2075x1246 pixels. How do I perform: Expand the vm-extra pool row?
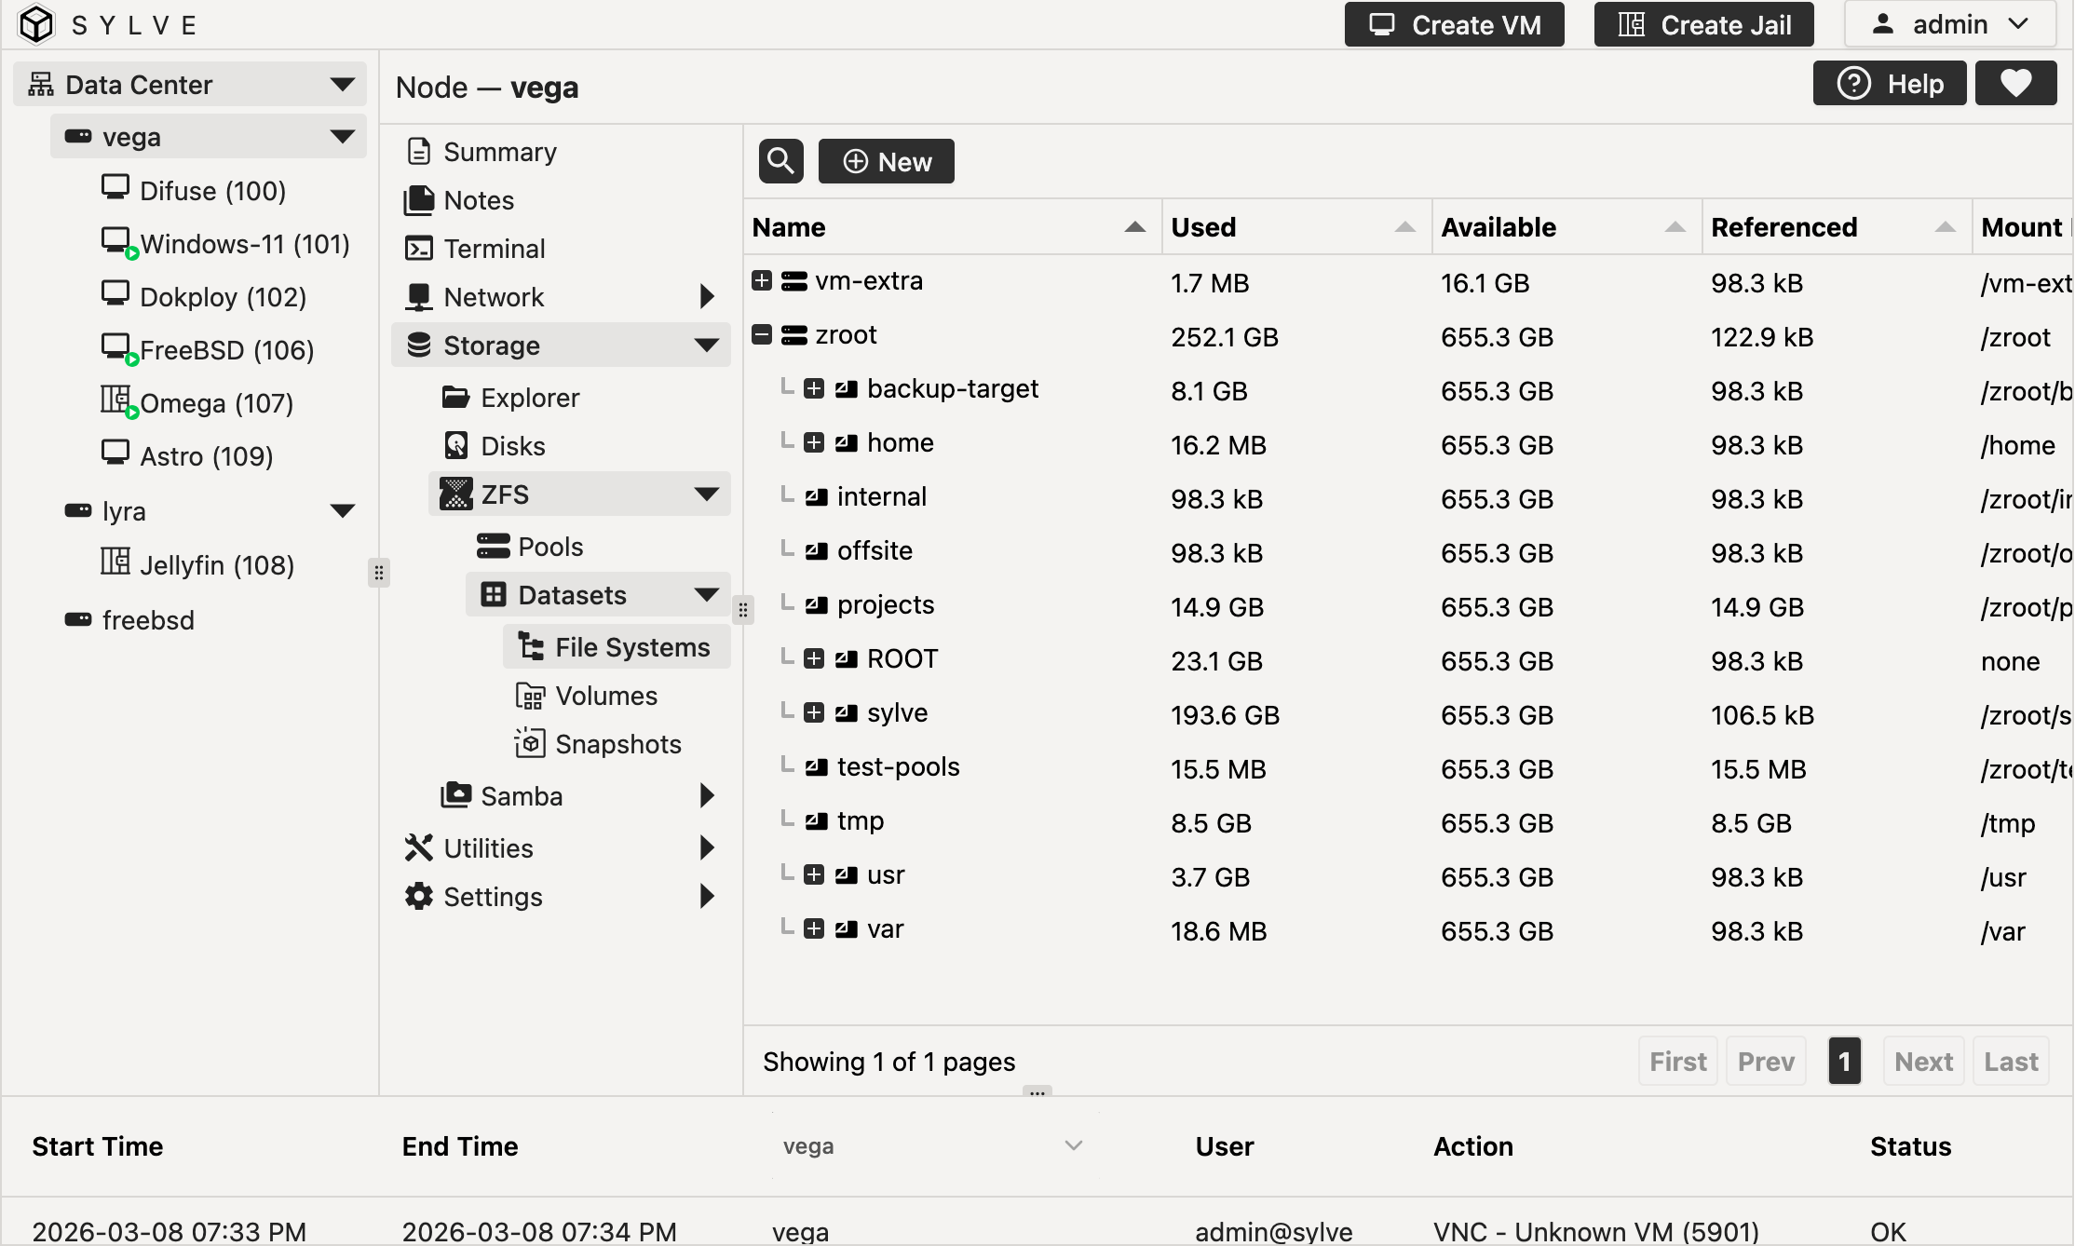761,280
